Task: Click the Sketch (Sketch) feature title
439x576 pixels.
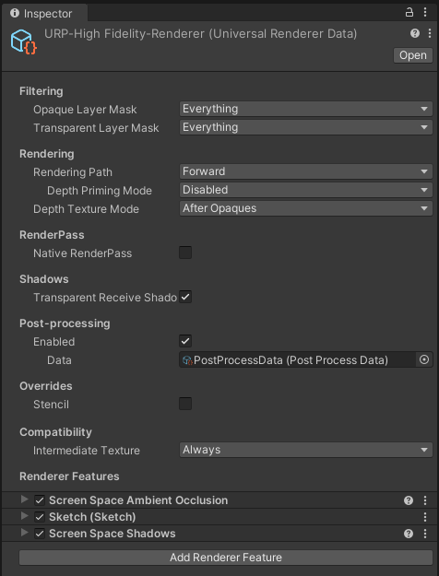Action: pyautogui.click(x=92, y=517)
